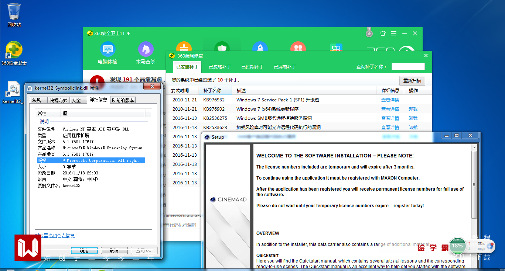
Task: Maximize the Setup window
Action: [x=457, y=136]
